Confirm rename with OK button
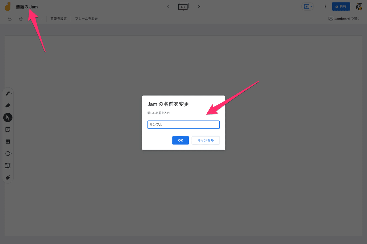 coord(180,140)
